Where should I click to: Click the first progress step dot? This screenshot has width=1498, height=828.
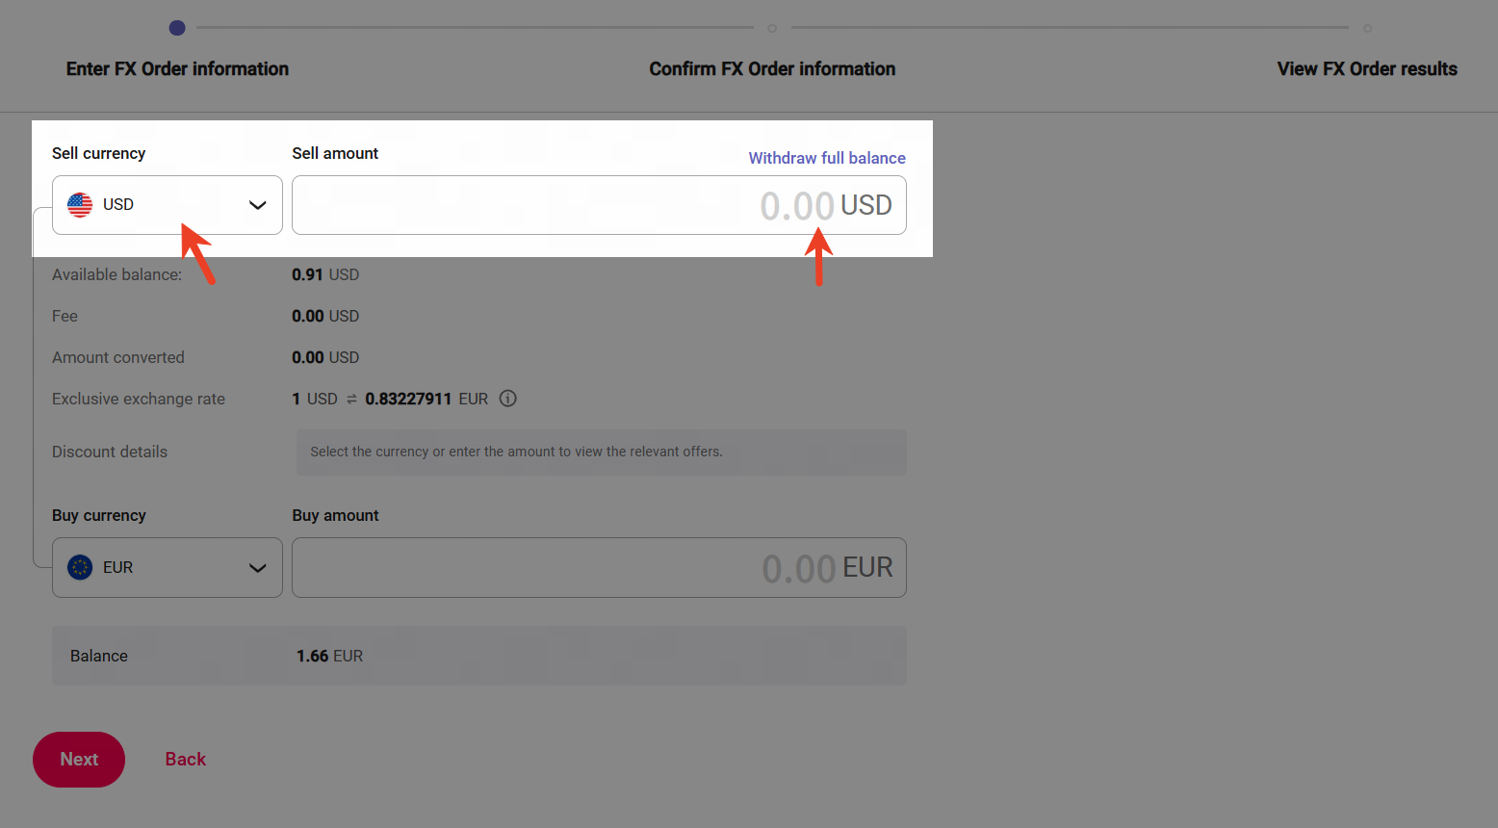point(177,28)
